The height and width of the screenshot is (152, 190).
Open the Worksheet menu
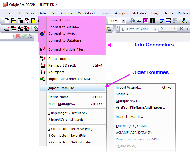pyautogui.click(x=86, y=13)
